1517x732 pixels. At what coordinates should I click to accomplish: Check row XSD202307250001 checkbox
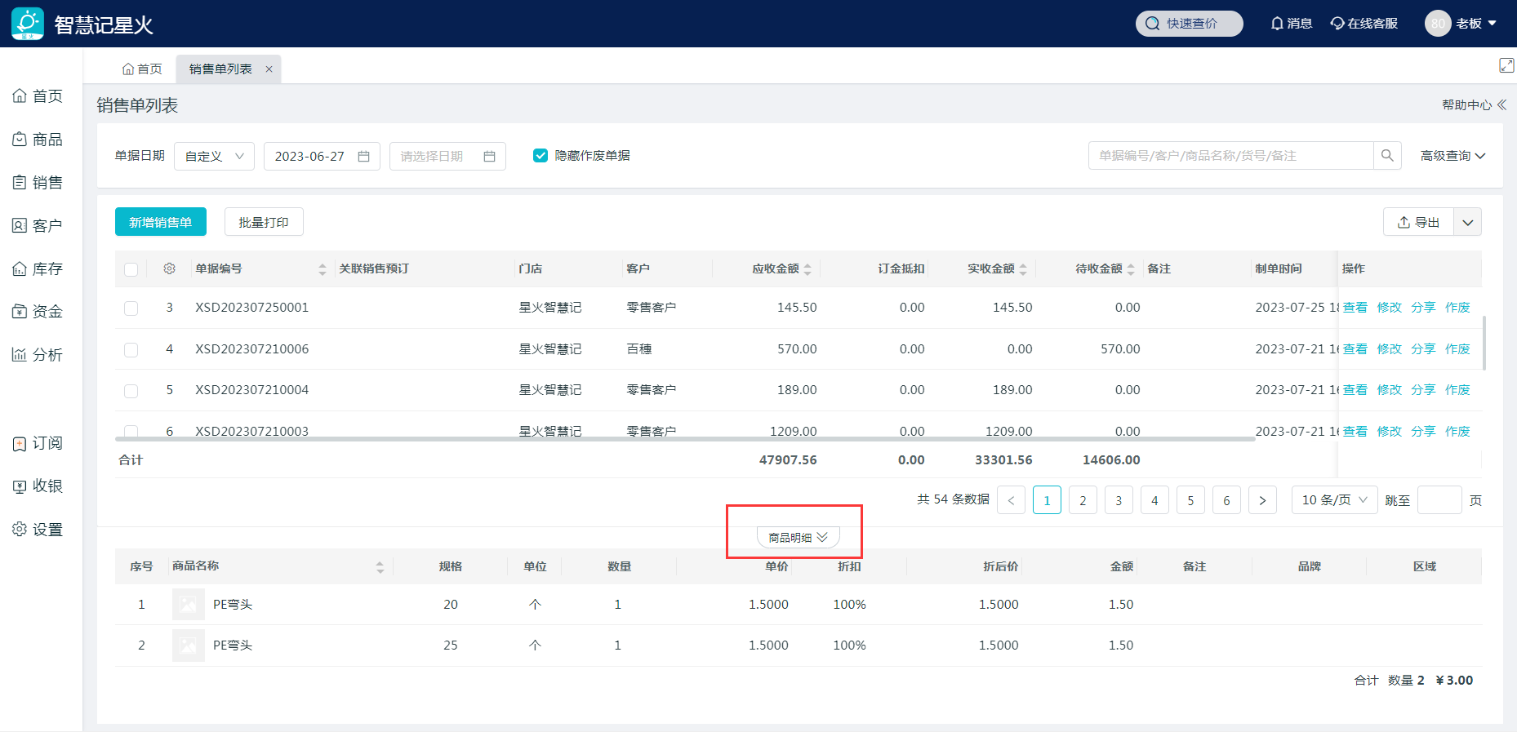[131, 308]
